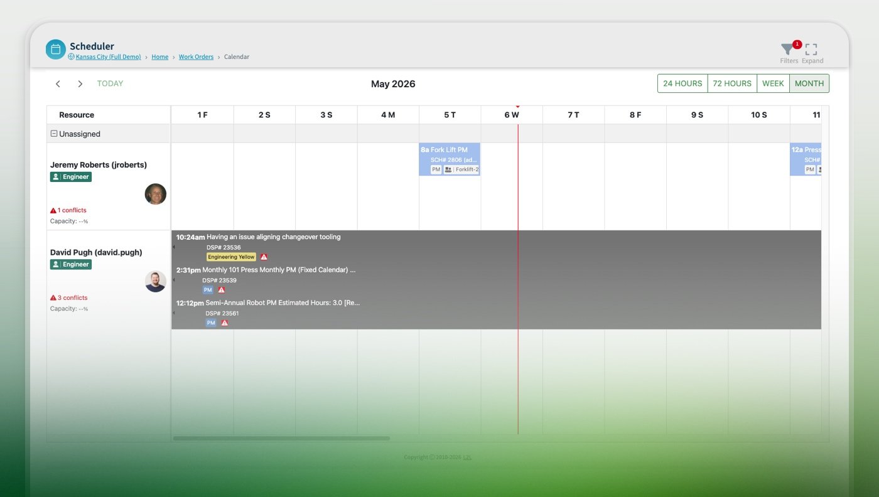Viewport: 879px width, 497px height.
Task: Click the 'May 2026' title
Action: point(393,84)
